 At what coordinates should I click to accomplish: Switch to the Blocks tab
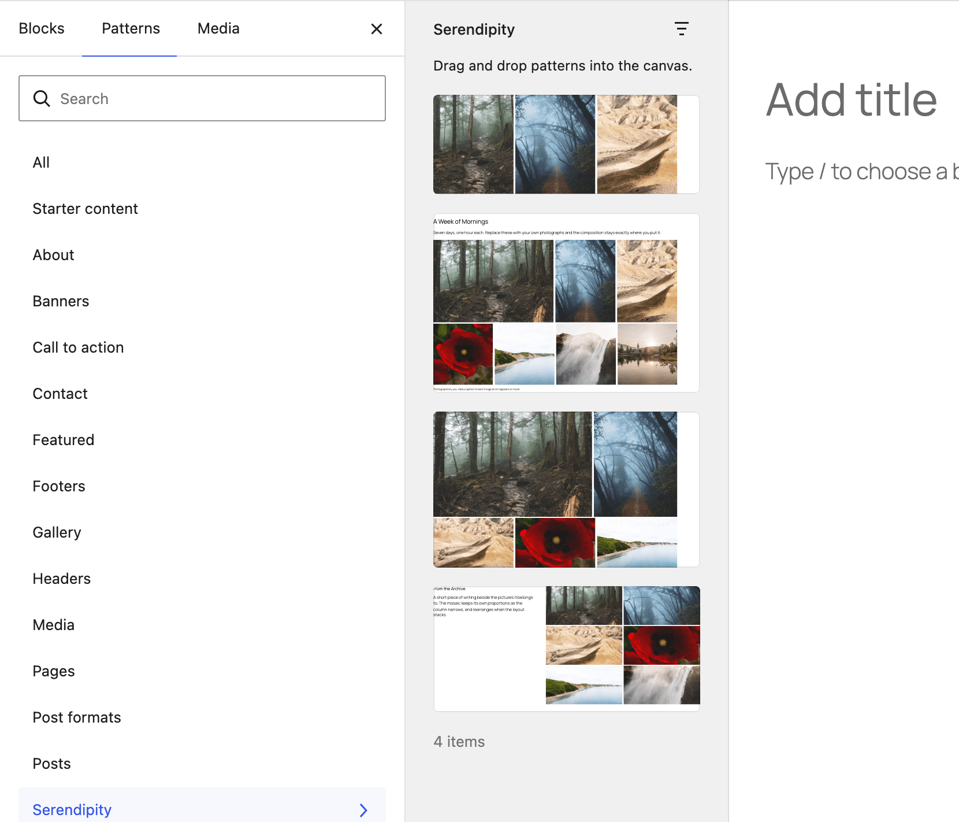42,28
